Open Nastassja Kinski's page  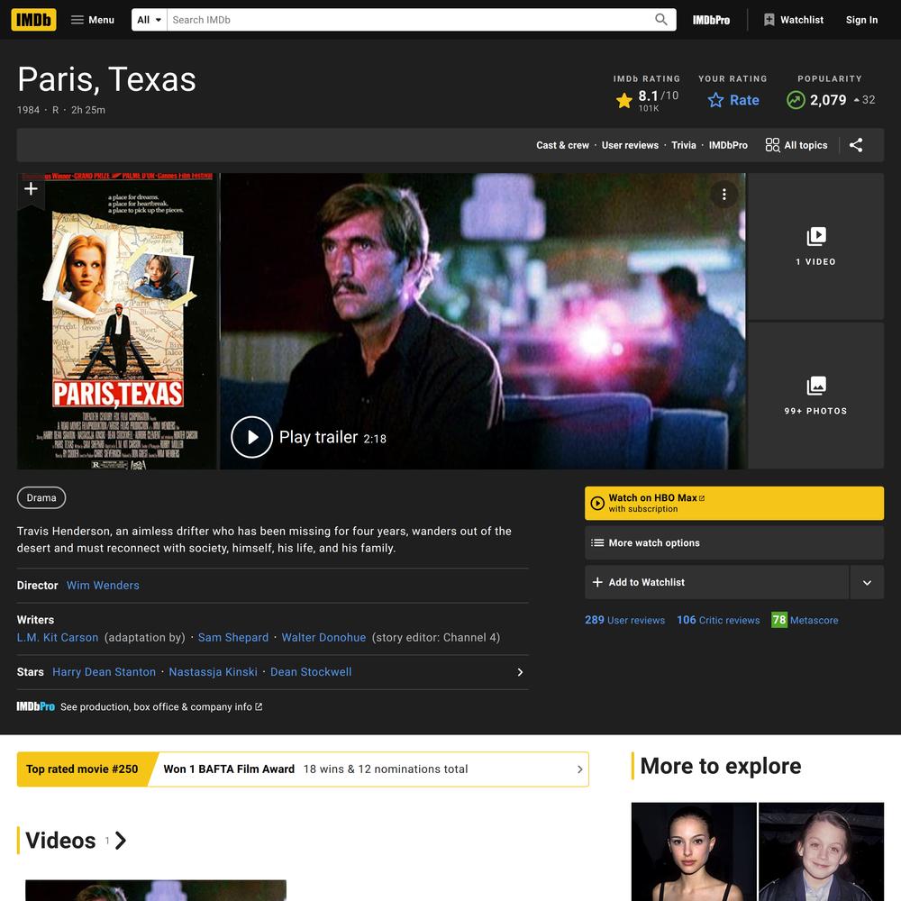[214, 672]
